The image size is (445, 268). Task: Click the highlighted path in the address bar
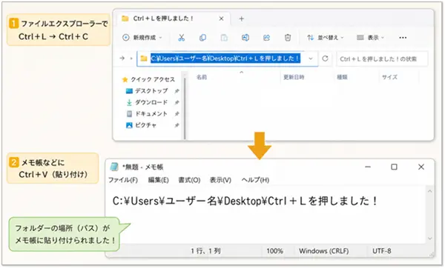(225, 58)
